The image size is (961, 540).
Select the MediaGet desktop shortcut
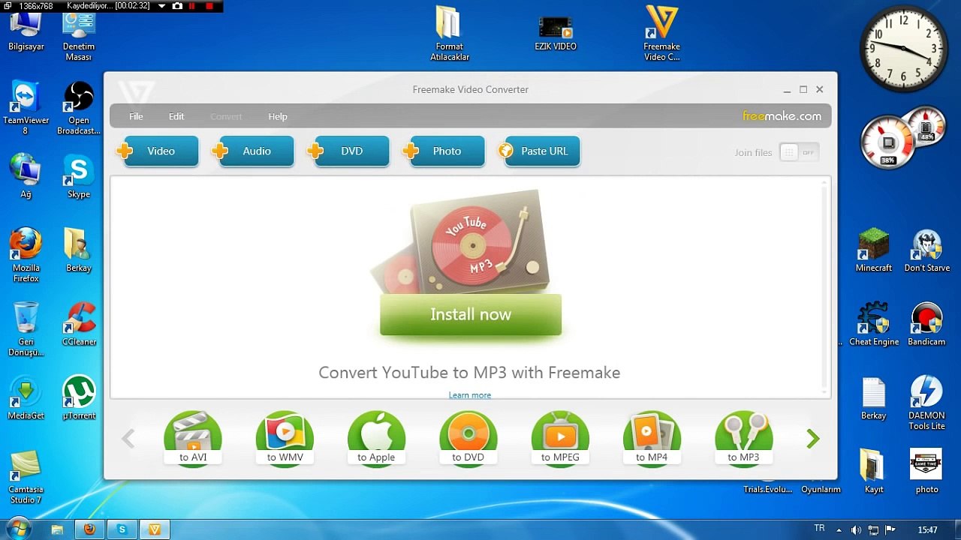(x=26, y=398)
